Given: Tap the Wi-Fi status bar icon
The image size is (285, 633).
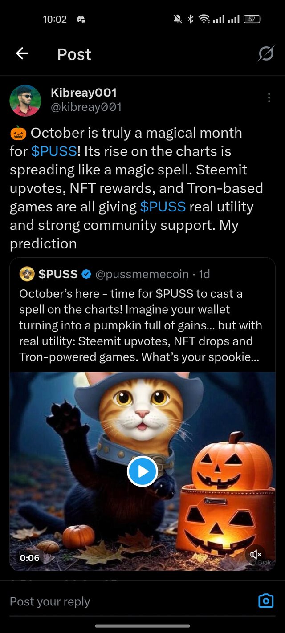Looking at the screenshot, I should click(204, 19).
